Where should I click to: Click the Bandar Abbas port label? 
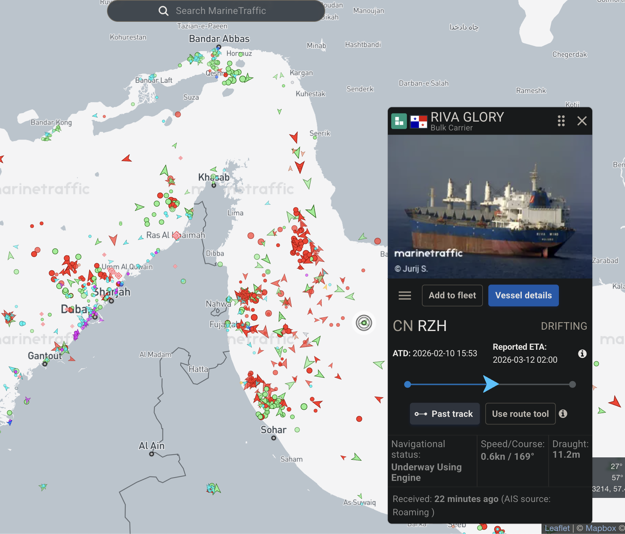tap(219, 39)
